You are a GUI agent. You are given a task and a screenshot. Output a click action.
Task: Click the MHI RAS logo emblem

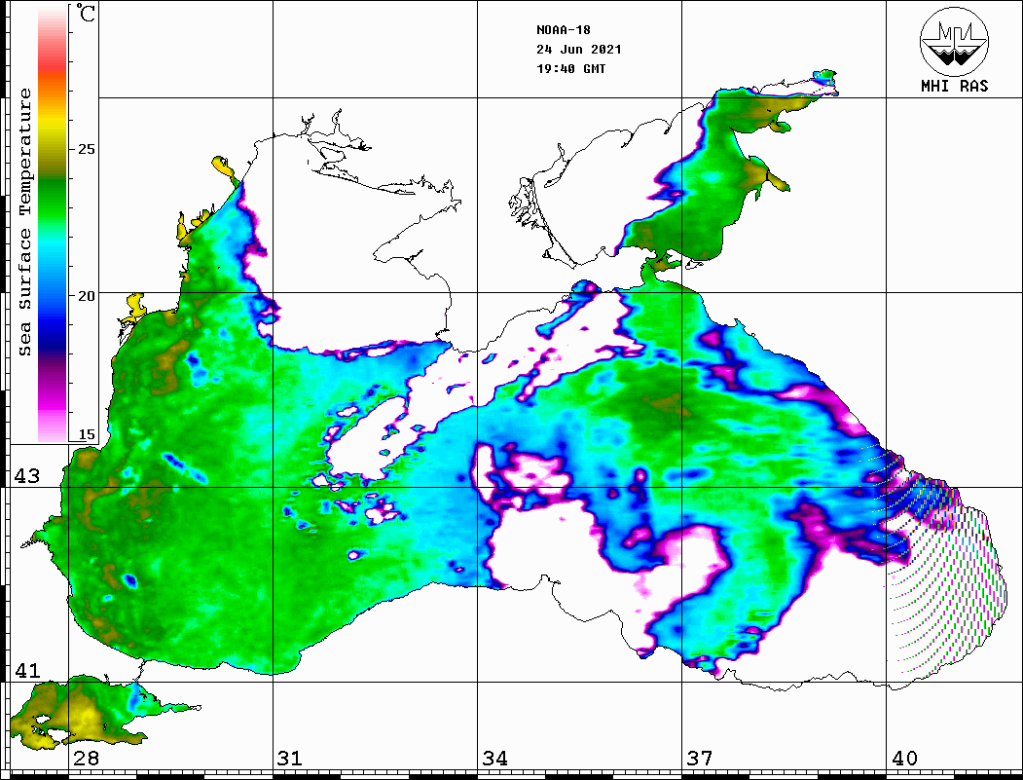click(x=954, y=41)
